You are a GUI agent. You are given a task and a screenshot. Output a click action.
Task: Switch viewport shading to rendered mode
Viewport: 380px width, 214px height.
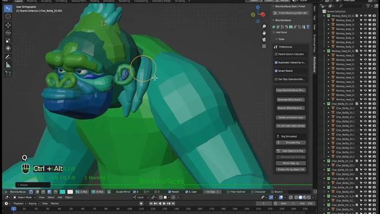tap(309, 197)
